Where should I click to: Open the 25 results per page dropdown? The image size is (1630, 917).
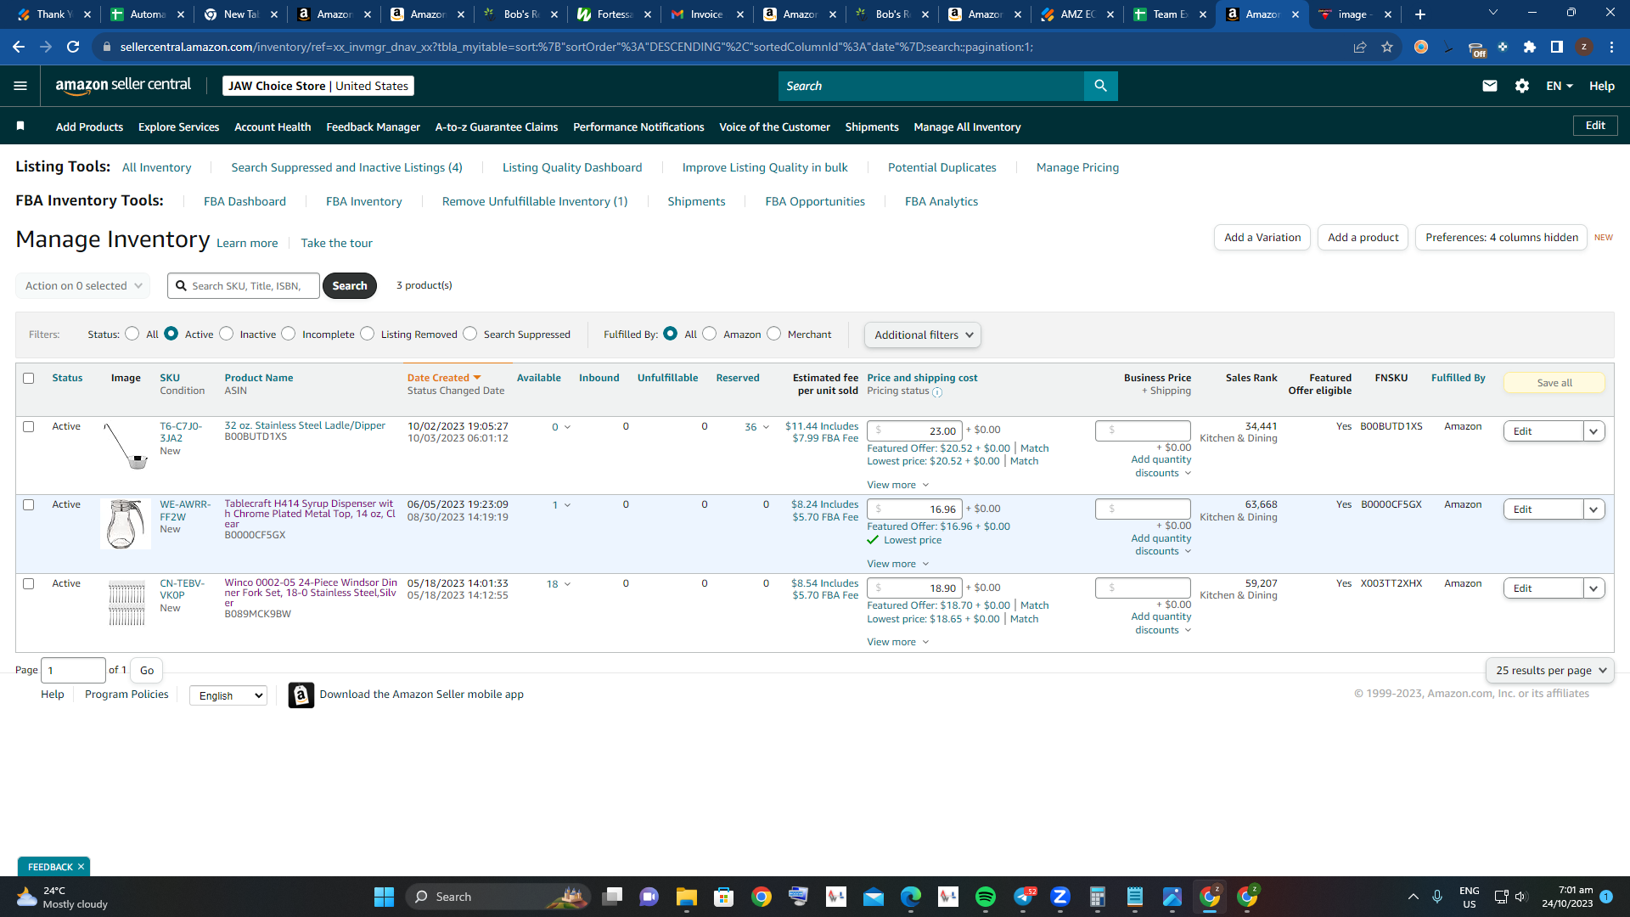click(x=1549, y=671)
